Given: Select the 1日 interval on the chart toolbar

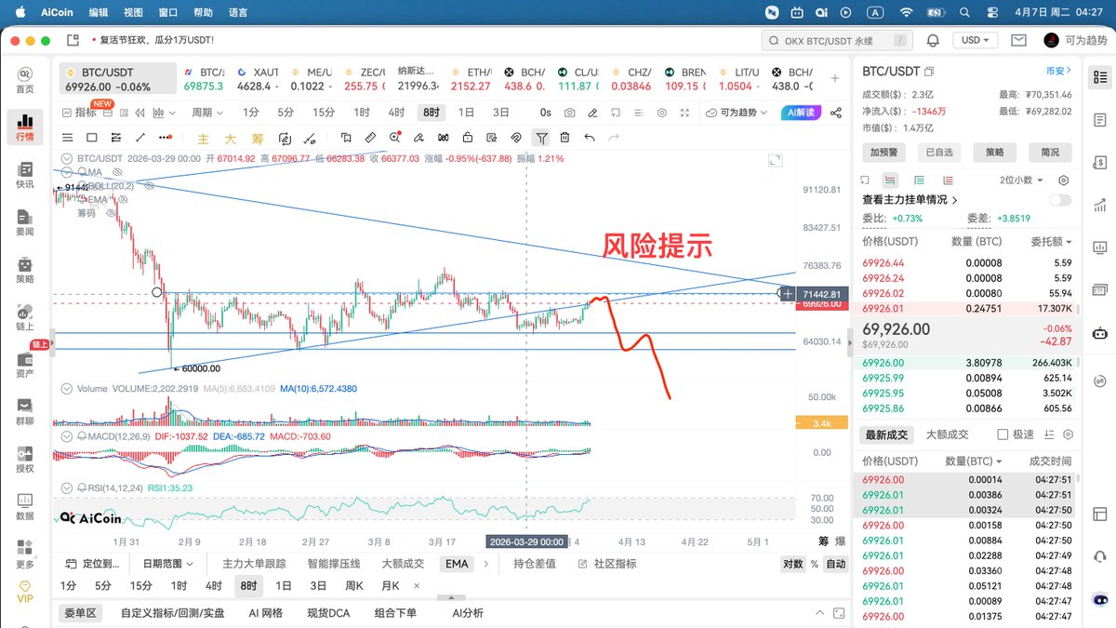Looking at the screenshot, I should (x=466, y=113).
